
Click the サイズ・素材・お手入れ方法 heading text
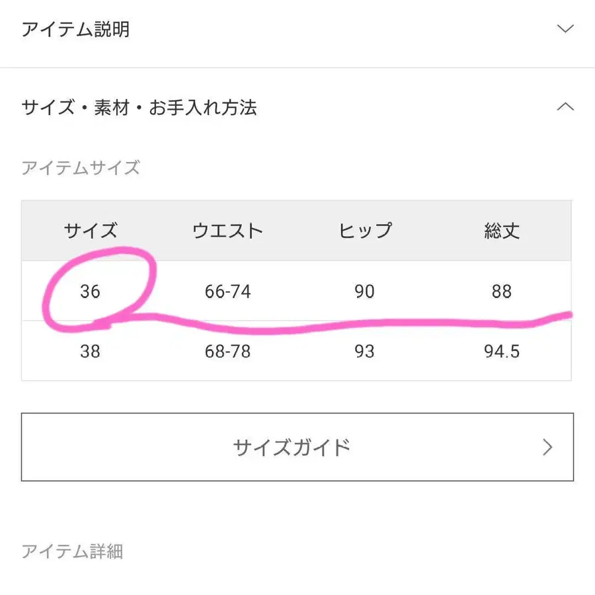click(140, 106)
